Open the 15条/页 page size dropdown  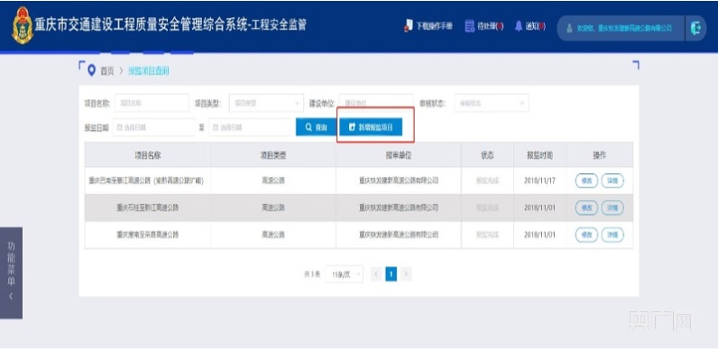point(345,274)
